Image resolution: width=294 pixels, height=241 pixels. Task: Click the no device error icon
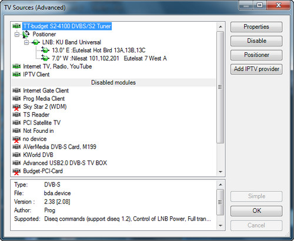(16, 139)
